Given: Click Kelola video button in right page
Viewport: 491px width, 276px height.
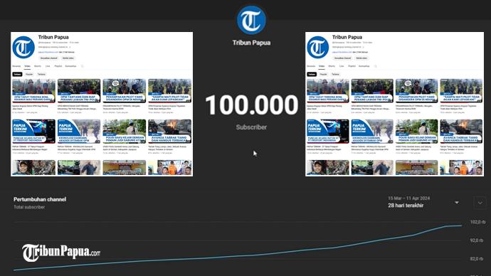Looking at the screenshot, I should click(x=361, y=58).
